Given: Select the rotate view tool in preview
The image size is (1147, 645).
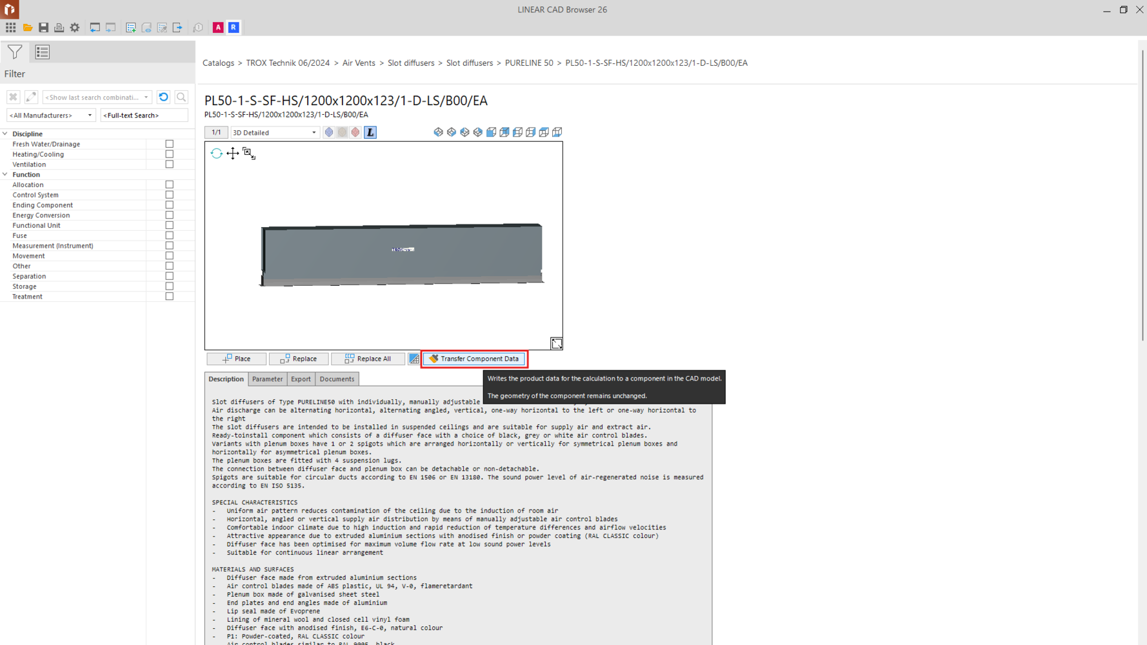Looking at the screenshot, I should (216, 154).
